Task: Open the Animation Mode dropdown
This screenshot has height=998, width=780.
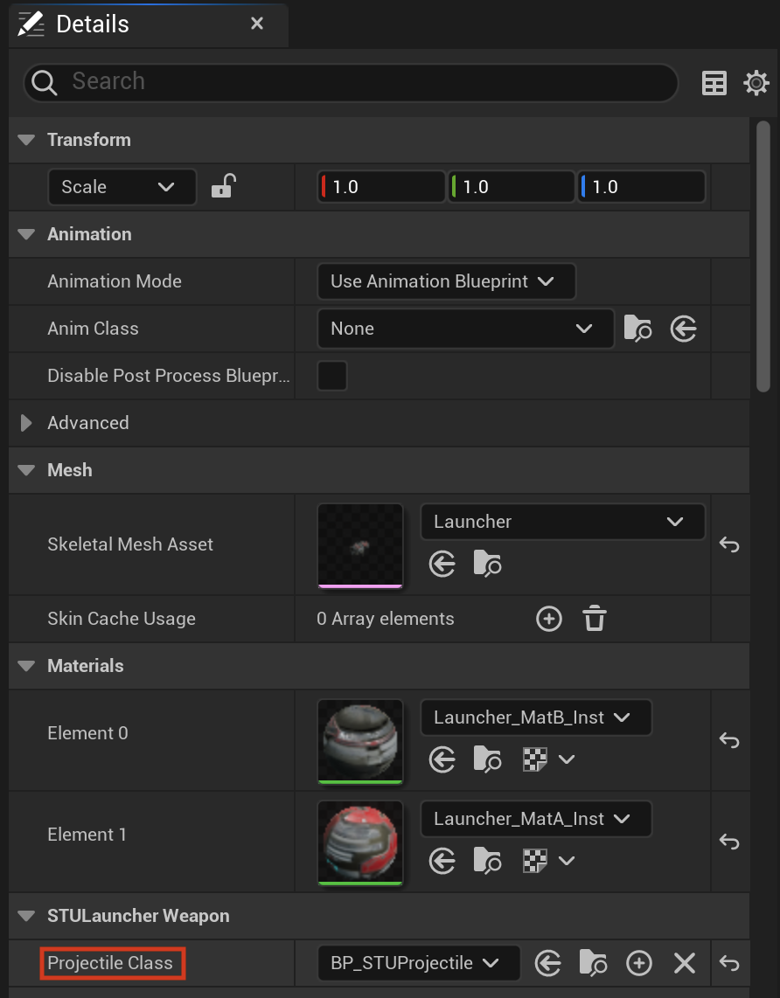Action: point(446,281)
